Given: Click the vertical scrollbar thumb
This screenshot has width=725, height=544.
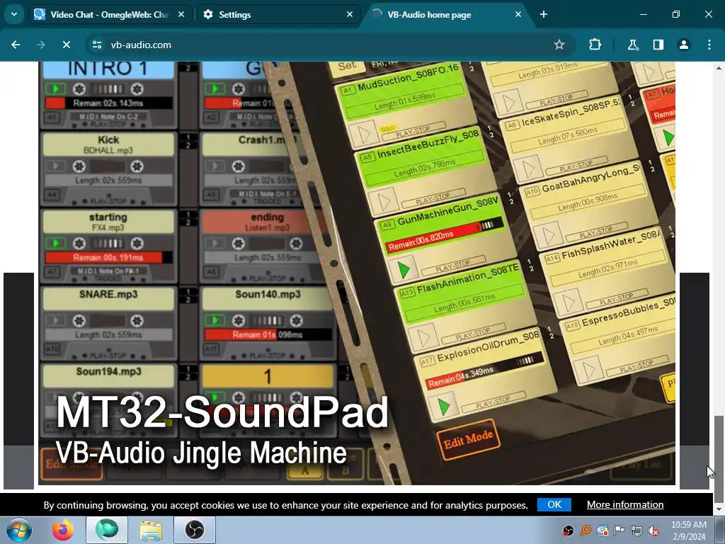Looking at the screenshot, I should click(719, 459).
